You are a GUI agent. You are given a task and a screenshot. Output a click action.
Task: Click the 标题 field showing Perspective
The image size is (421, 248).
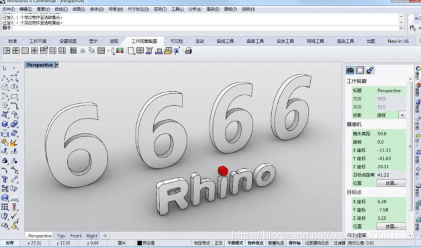[x=391, y=90]
